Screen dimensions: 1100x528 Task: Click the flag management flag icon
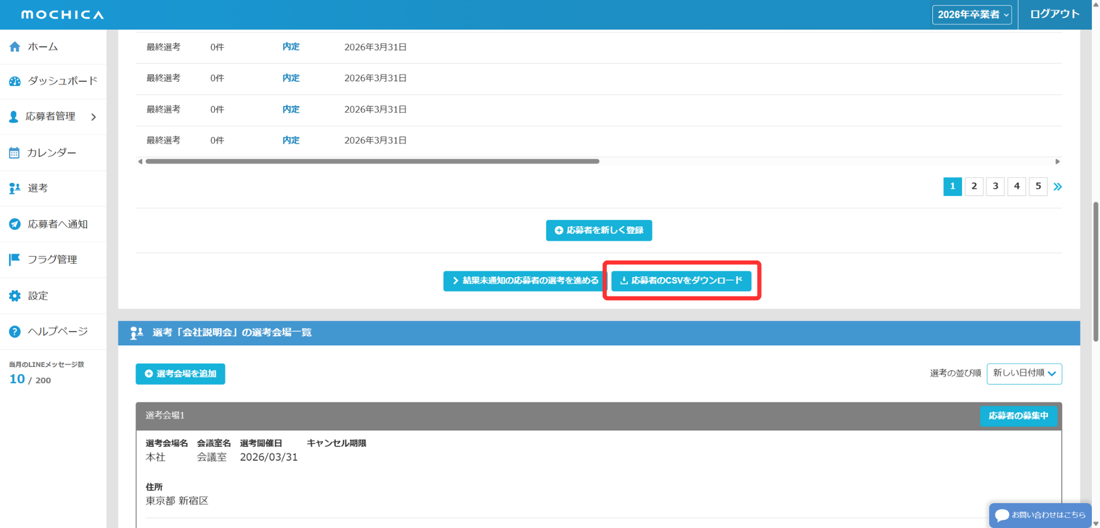pyautogui.click(x=15, y=259)
